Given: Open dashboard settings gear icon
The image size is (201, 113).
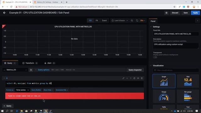Looking at the screenshot, I should [166, 13].
